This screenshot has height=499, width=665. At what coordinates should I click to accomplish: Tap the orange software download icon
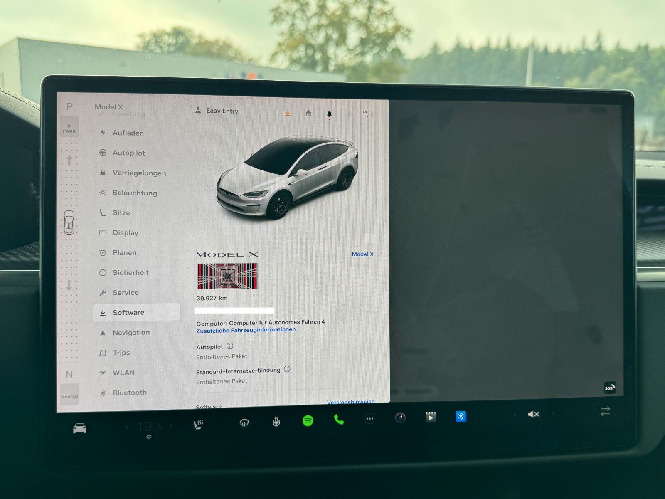pyautogui.click(x=288, y=113)
